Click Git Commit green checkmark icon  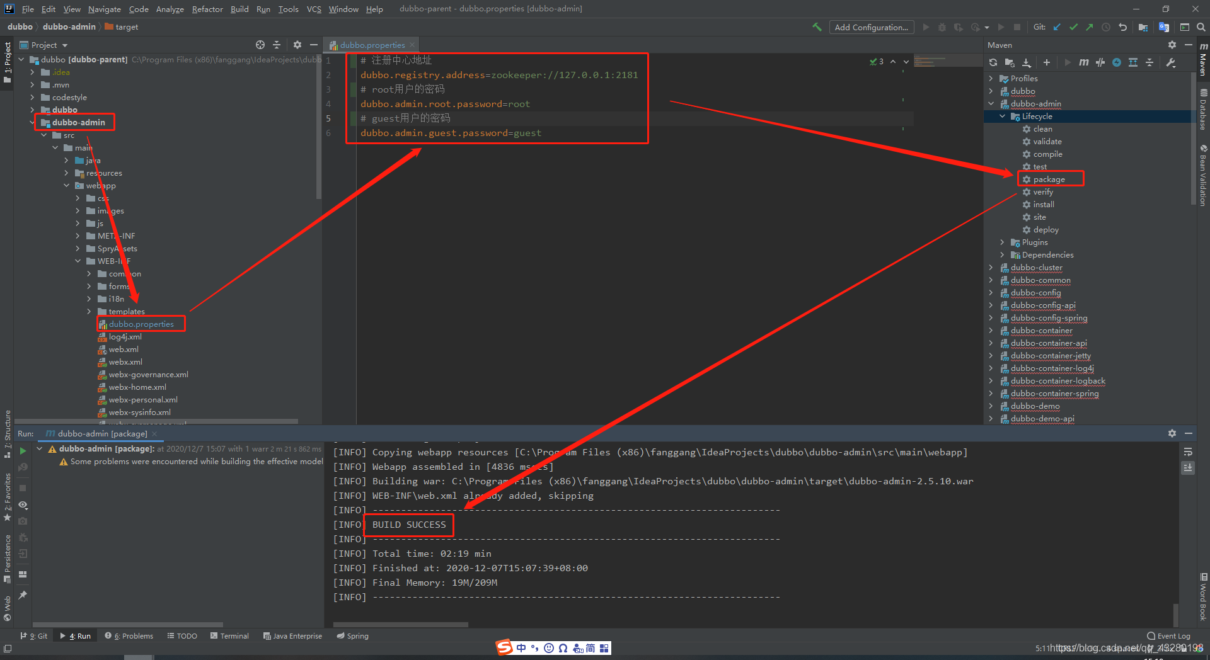[x=1073, y=27]
